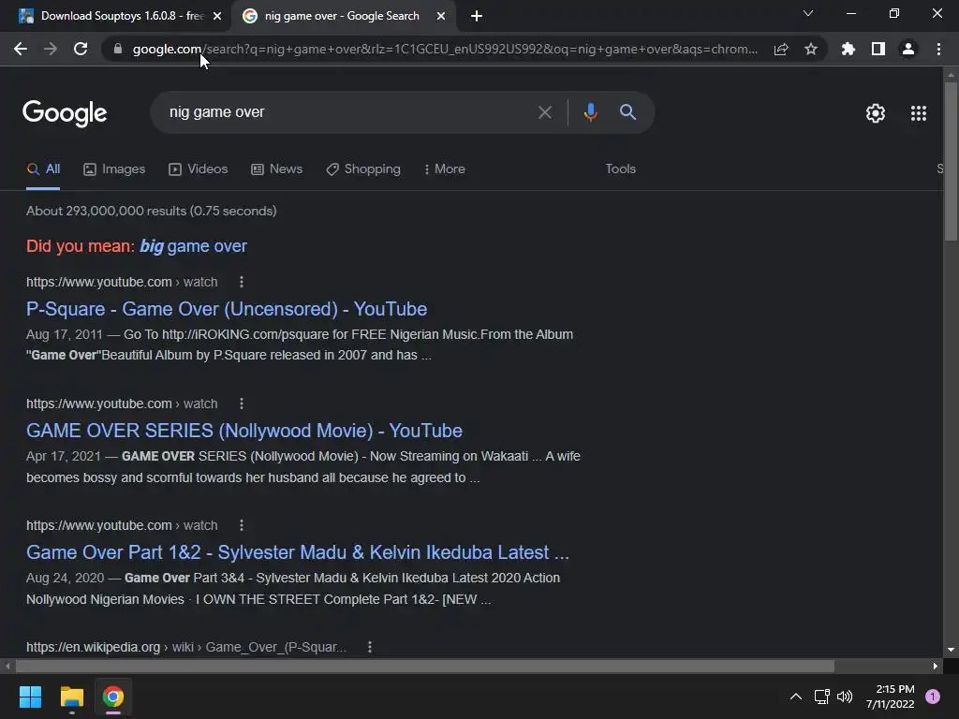
Task: Clear the search query
Action: [x=544, y=112]
